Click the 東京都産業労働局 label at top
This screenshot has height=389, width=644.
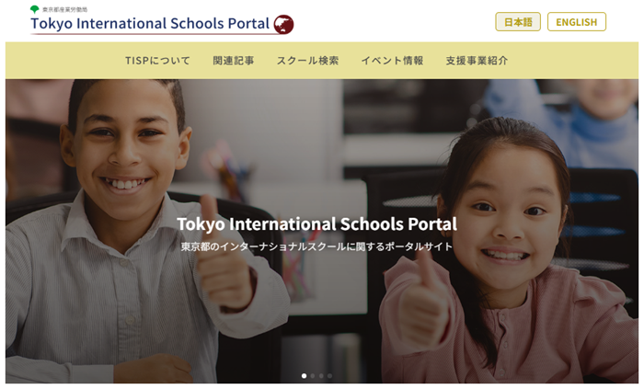pos(65,9)
